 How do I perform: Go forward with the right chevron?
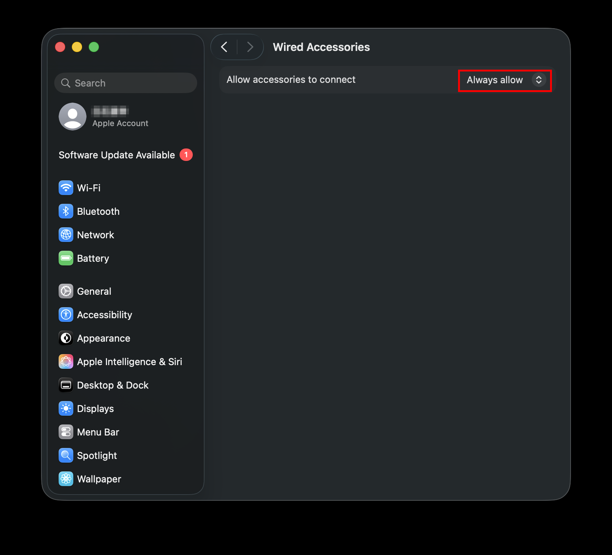[x=250, y=47]
